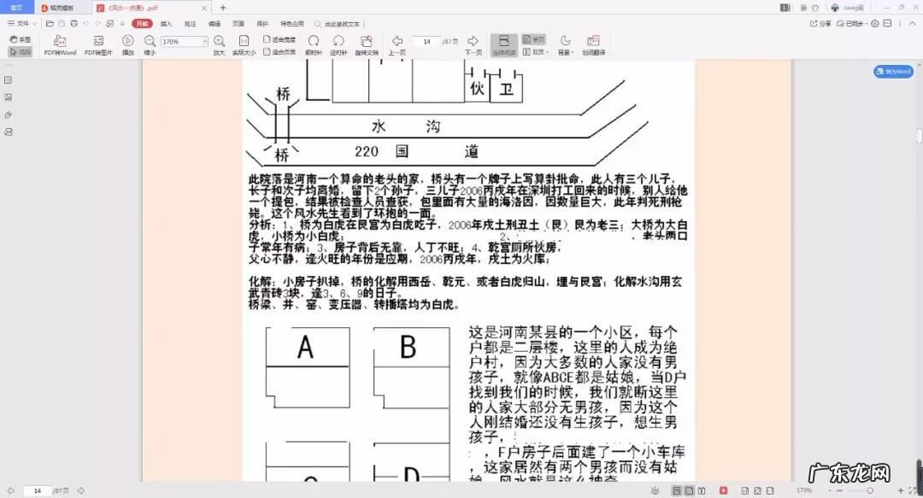Viewport: 923px width, 498px height.
Task: Open the word-selection translate tool
Action: click(593, 44)
